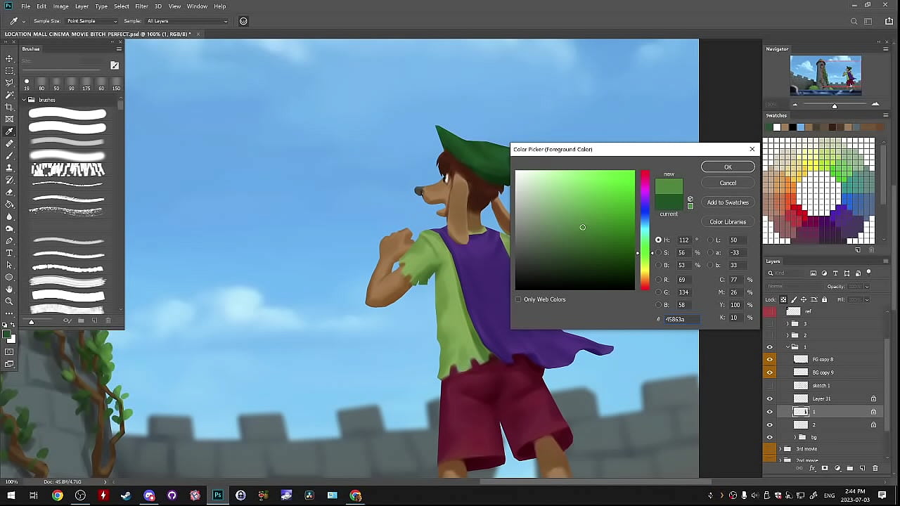Open the Sample All Layers dropdown
The height and width of the screenshot is (506, 900).
(187, 21)
